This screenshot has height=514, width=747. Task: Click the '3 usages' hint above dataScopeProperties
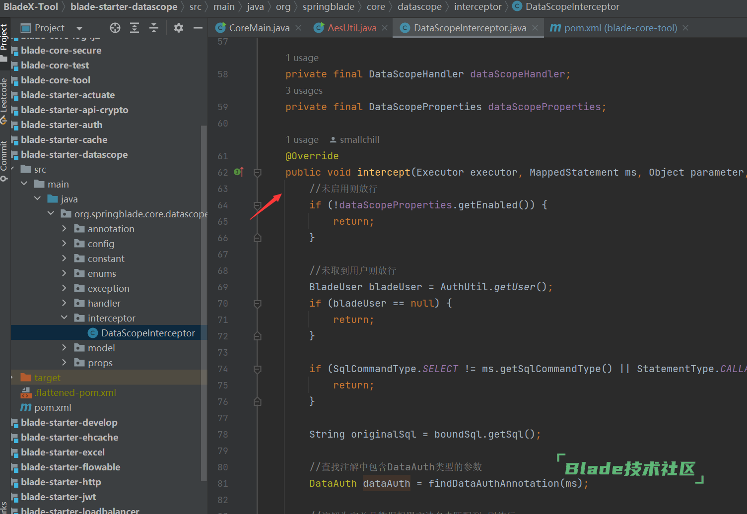tap(304, 91)
